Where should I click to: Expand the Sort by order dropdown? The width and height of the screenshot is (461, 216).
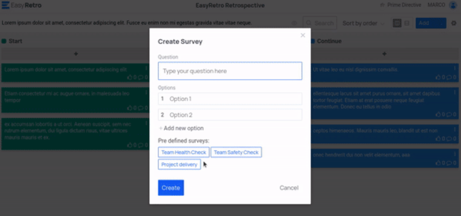363,23
